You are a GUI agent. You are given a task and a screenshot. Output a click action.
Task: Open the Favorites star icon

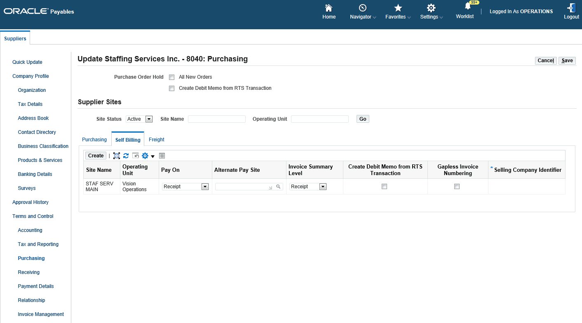(x=398, y=8)
